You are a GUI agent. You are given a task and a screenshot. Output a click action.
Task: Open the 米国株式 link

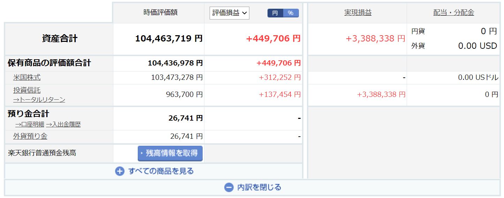27,77
